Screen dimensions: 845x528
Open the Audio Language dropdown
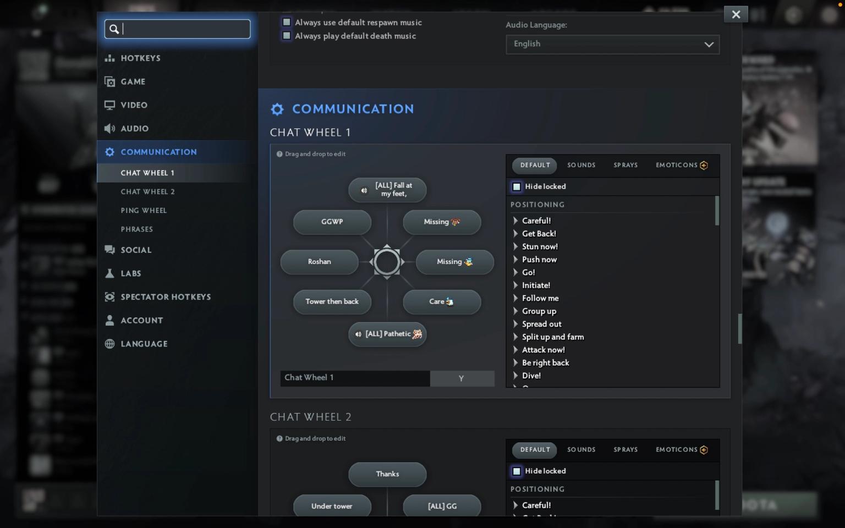(612, 45)
